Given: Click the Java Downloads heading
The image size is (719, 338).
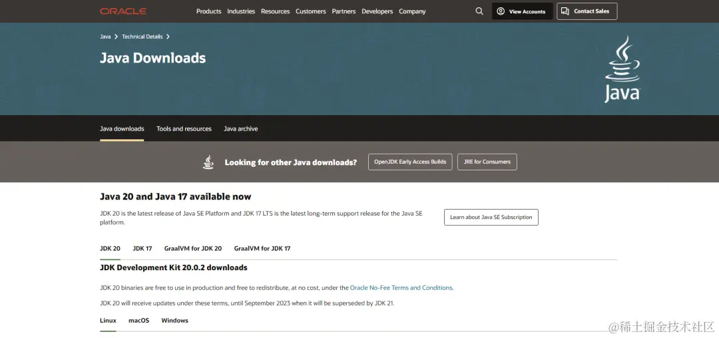Looking at the screenshot, I should point(152,58).
